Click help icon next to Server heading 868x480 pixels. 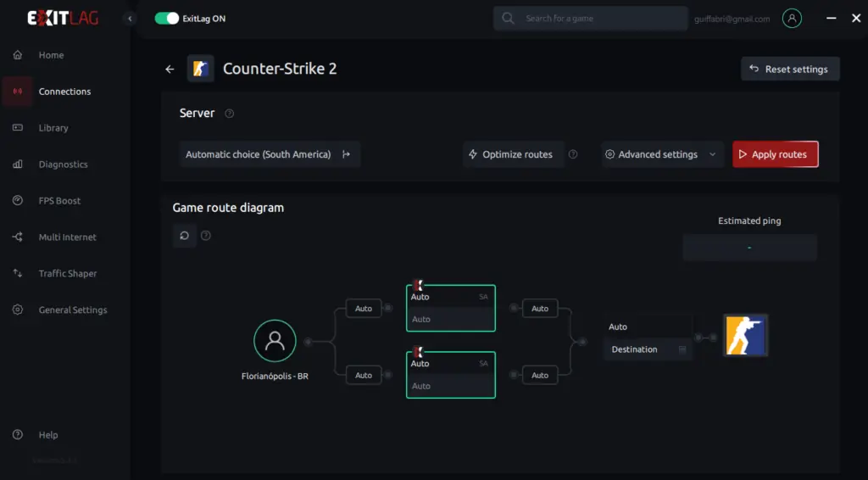[230, 114]
